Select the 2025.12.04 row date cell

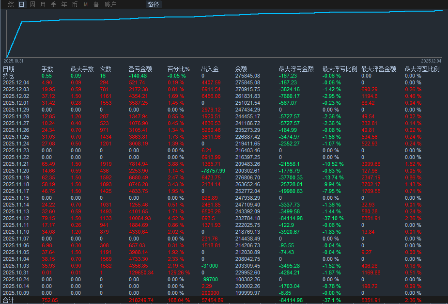15,82
